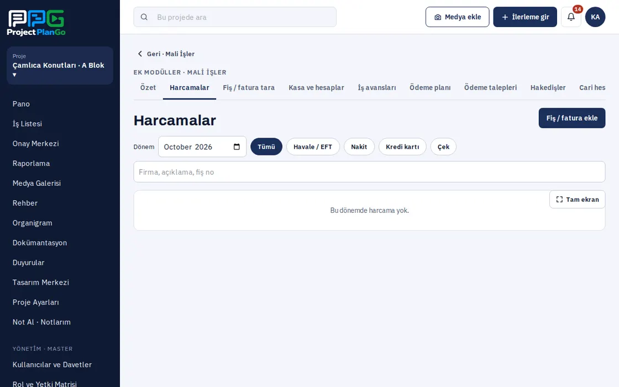
Task: Go to Onay Merkezi
Action: tap(60, 143)
